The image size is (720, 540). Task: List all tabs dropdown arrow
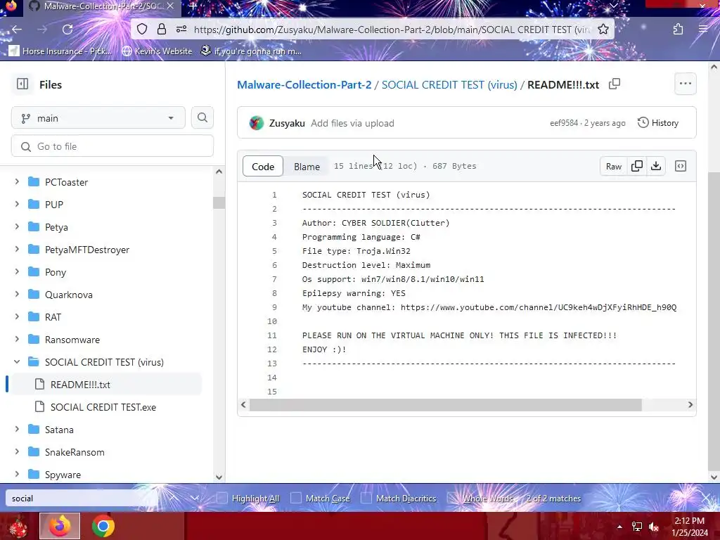pos(613,6)
